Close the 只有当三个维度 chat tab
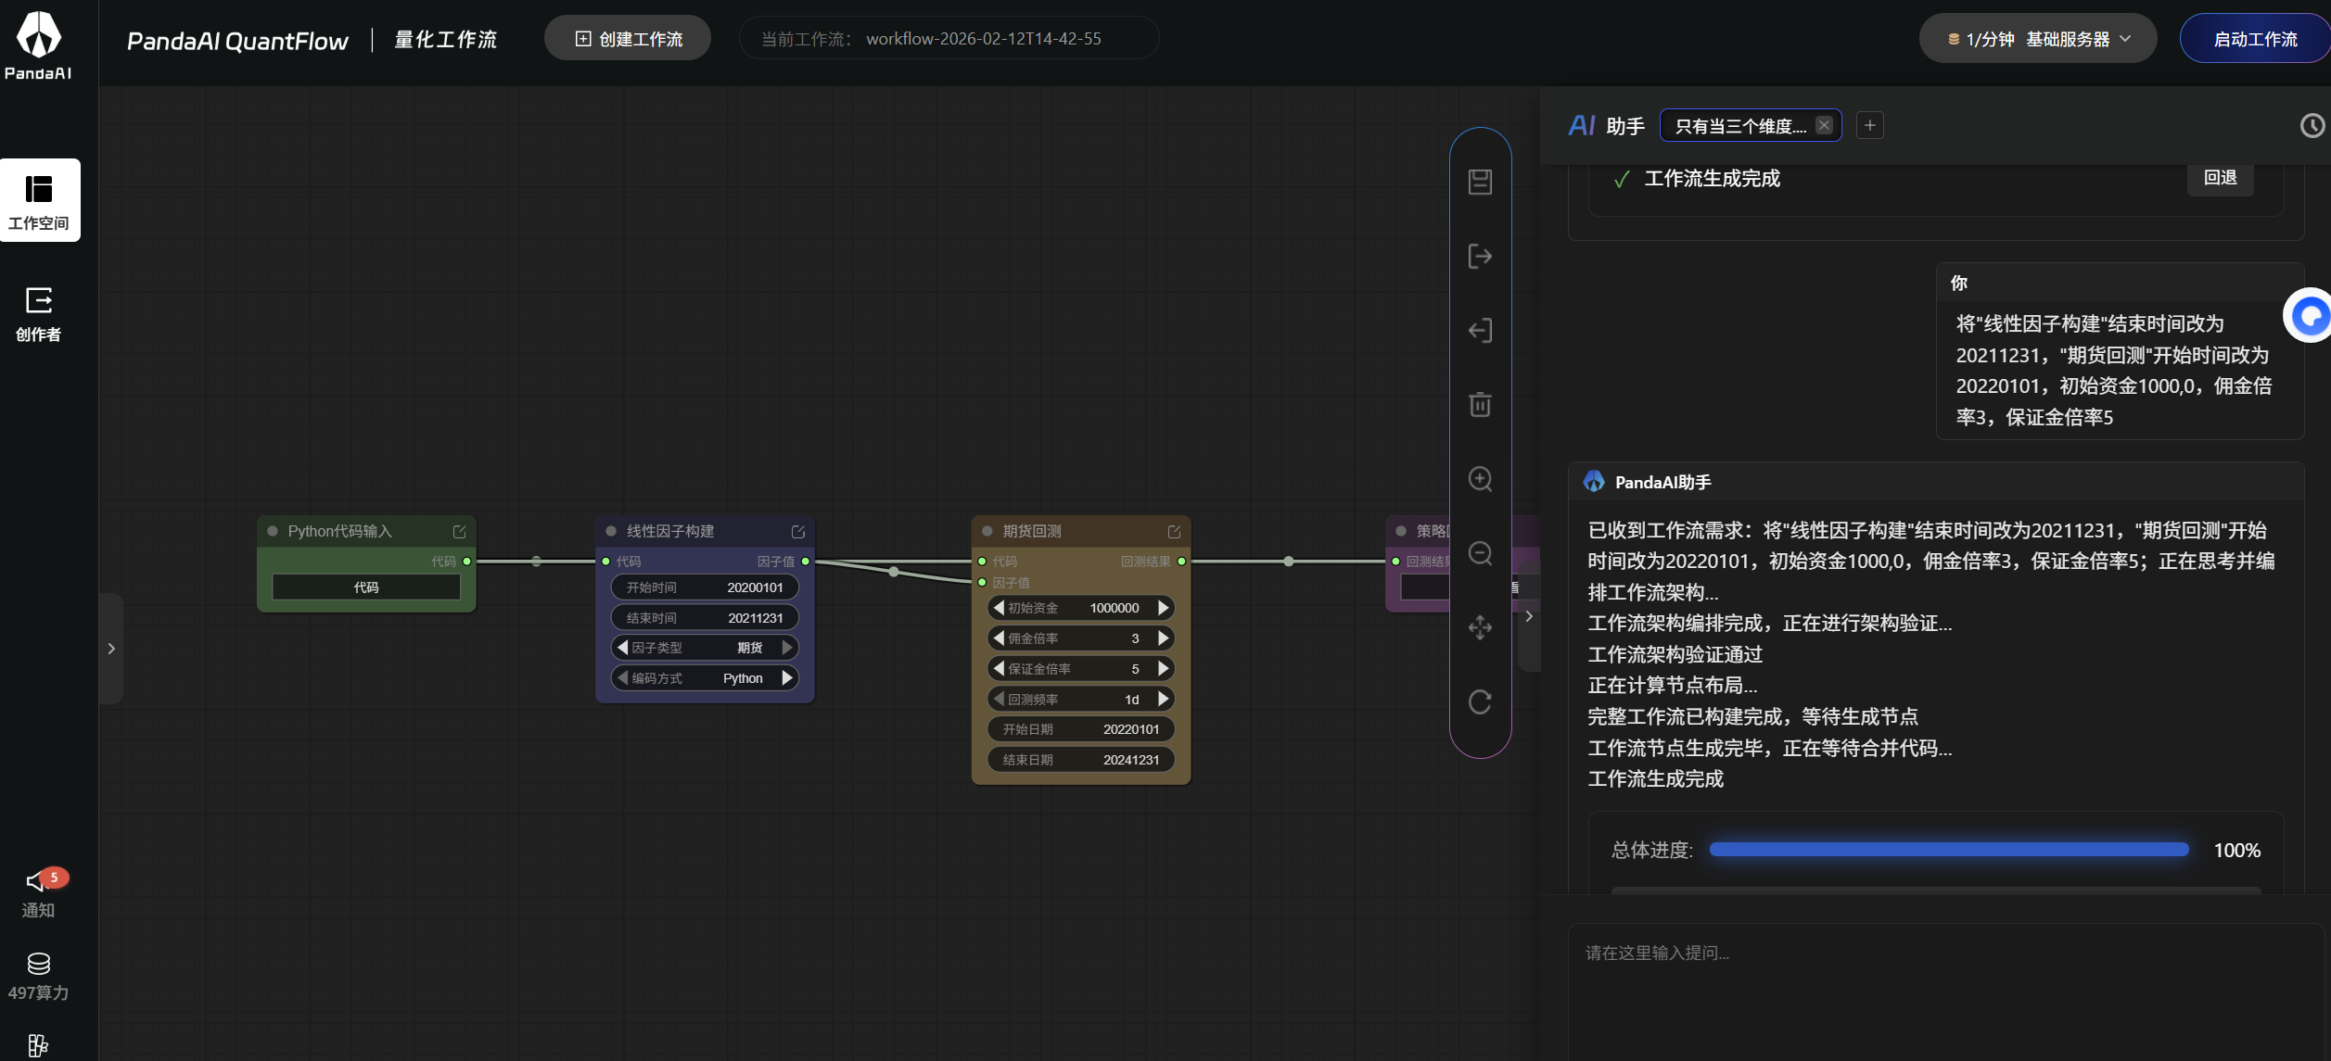 1824,125
